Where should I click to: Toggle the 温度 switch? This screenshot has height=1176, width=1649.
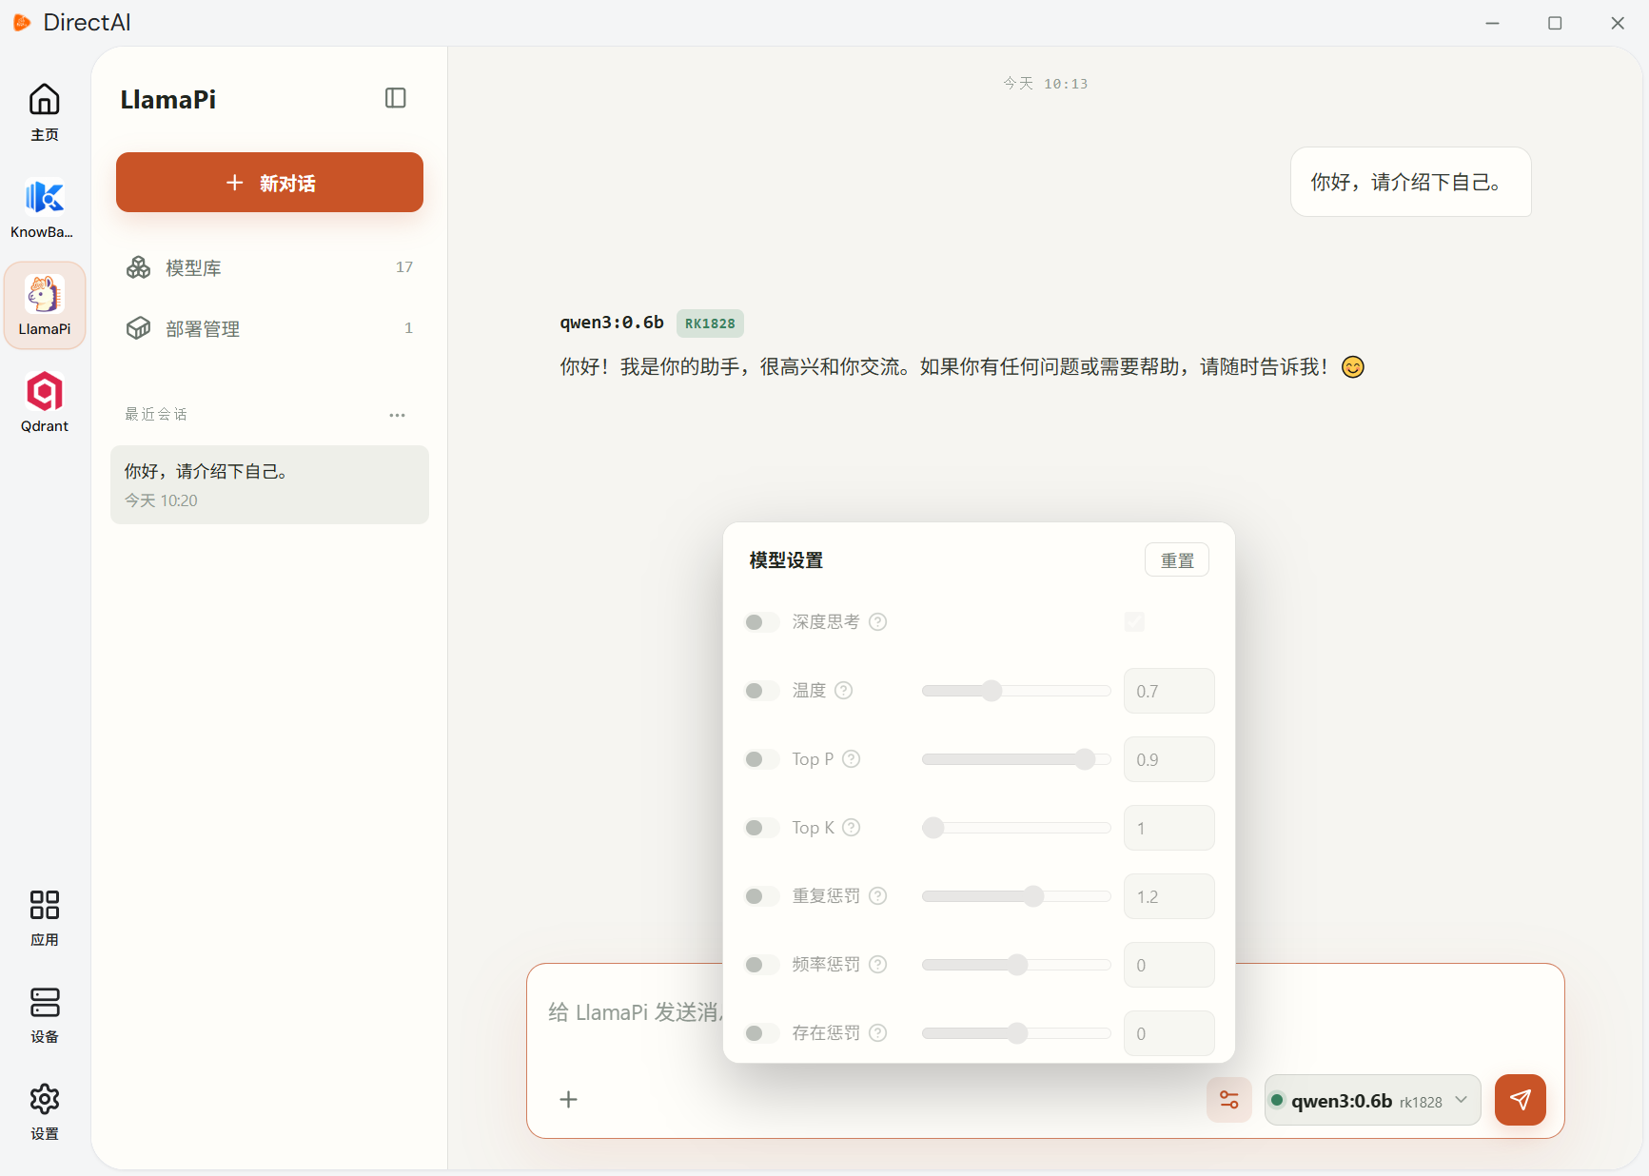(x=762, y=691)
